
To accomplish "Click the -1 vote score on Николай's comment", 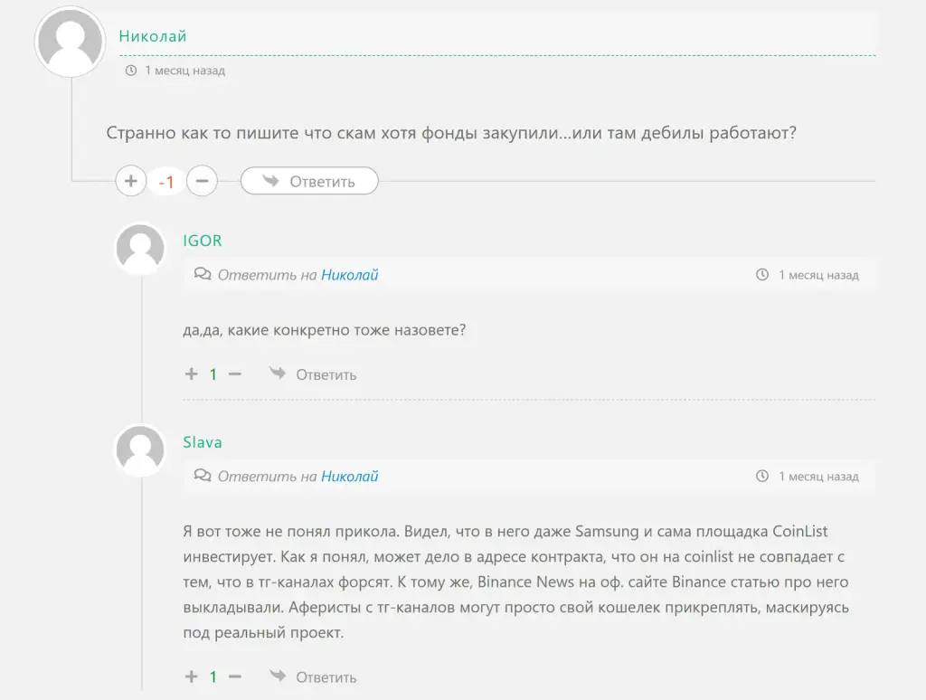I will click(x=166, y=182).
